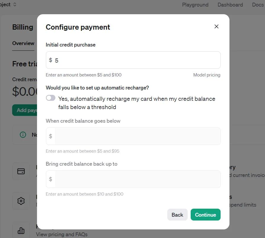Screen dimensions: 265x238
Task: Click the Continue button
Action: point(205,215)
